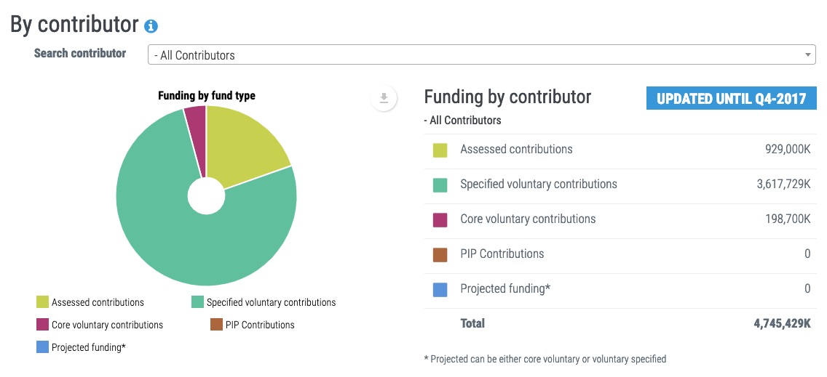Click blue swatch in Projected funding row
The width and height of the screenshot is (827, 377).
[x=440, y=290]
